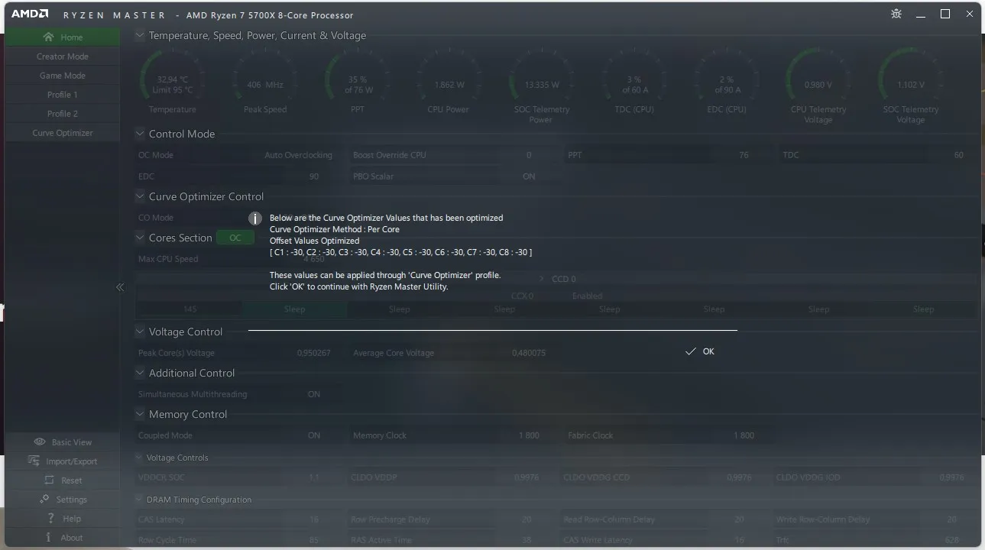Switch to Profile 2

pos(63,114)
